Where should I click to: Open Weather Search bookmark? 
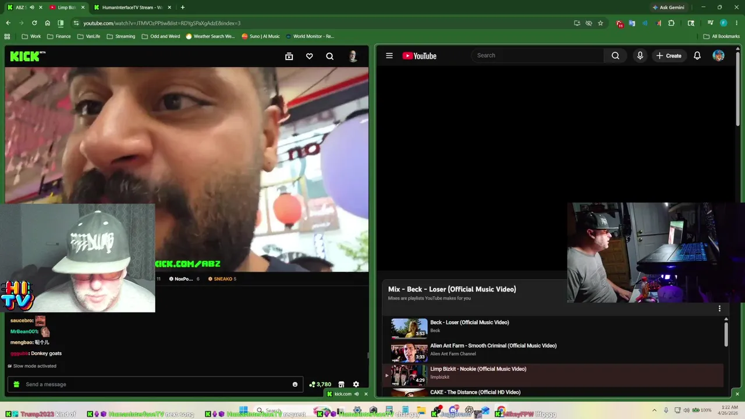(210, 36)
